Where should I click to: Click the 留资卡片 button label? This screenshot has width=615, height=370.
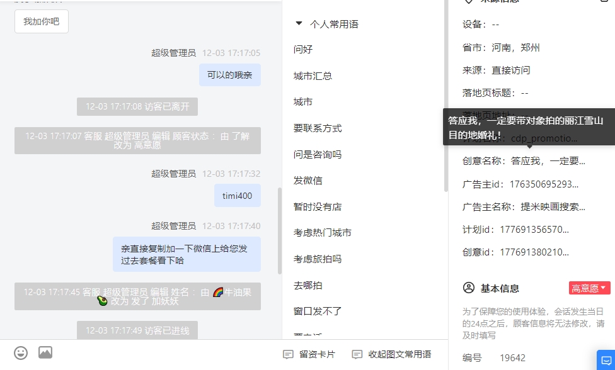coord(318,354)
